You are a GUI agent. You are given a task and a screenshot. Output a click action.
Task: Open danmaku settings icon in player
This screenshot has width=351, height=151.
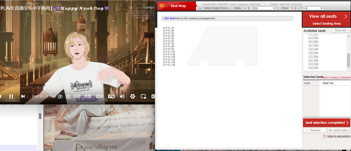tap(68, 97)
